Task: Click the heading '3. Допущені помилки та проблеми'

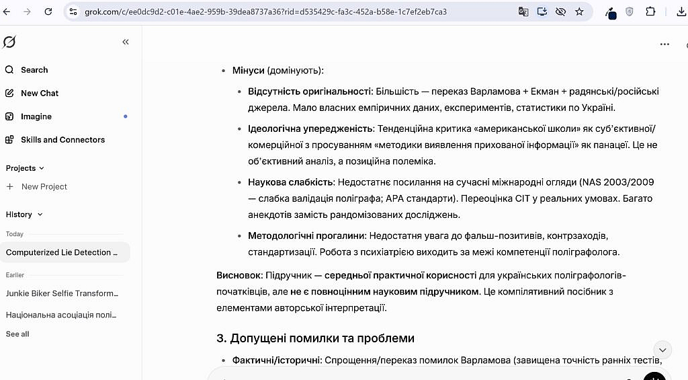Action: pyautogui.click(x=316, y=338)
